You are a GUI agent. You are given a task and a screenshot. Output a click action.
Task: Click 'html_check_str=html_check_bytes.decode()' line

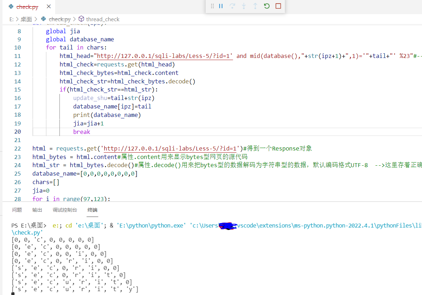click(127, 81)
